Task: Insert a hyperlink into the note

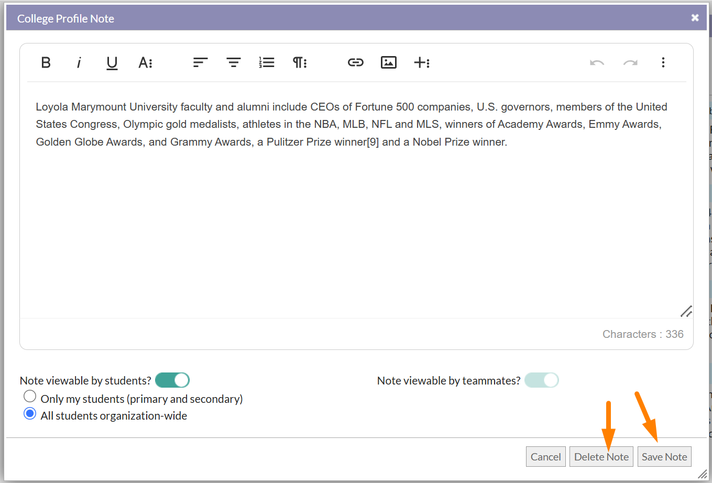Action: [355, 63]
